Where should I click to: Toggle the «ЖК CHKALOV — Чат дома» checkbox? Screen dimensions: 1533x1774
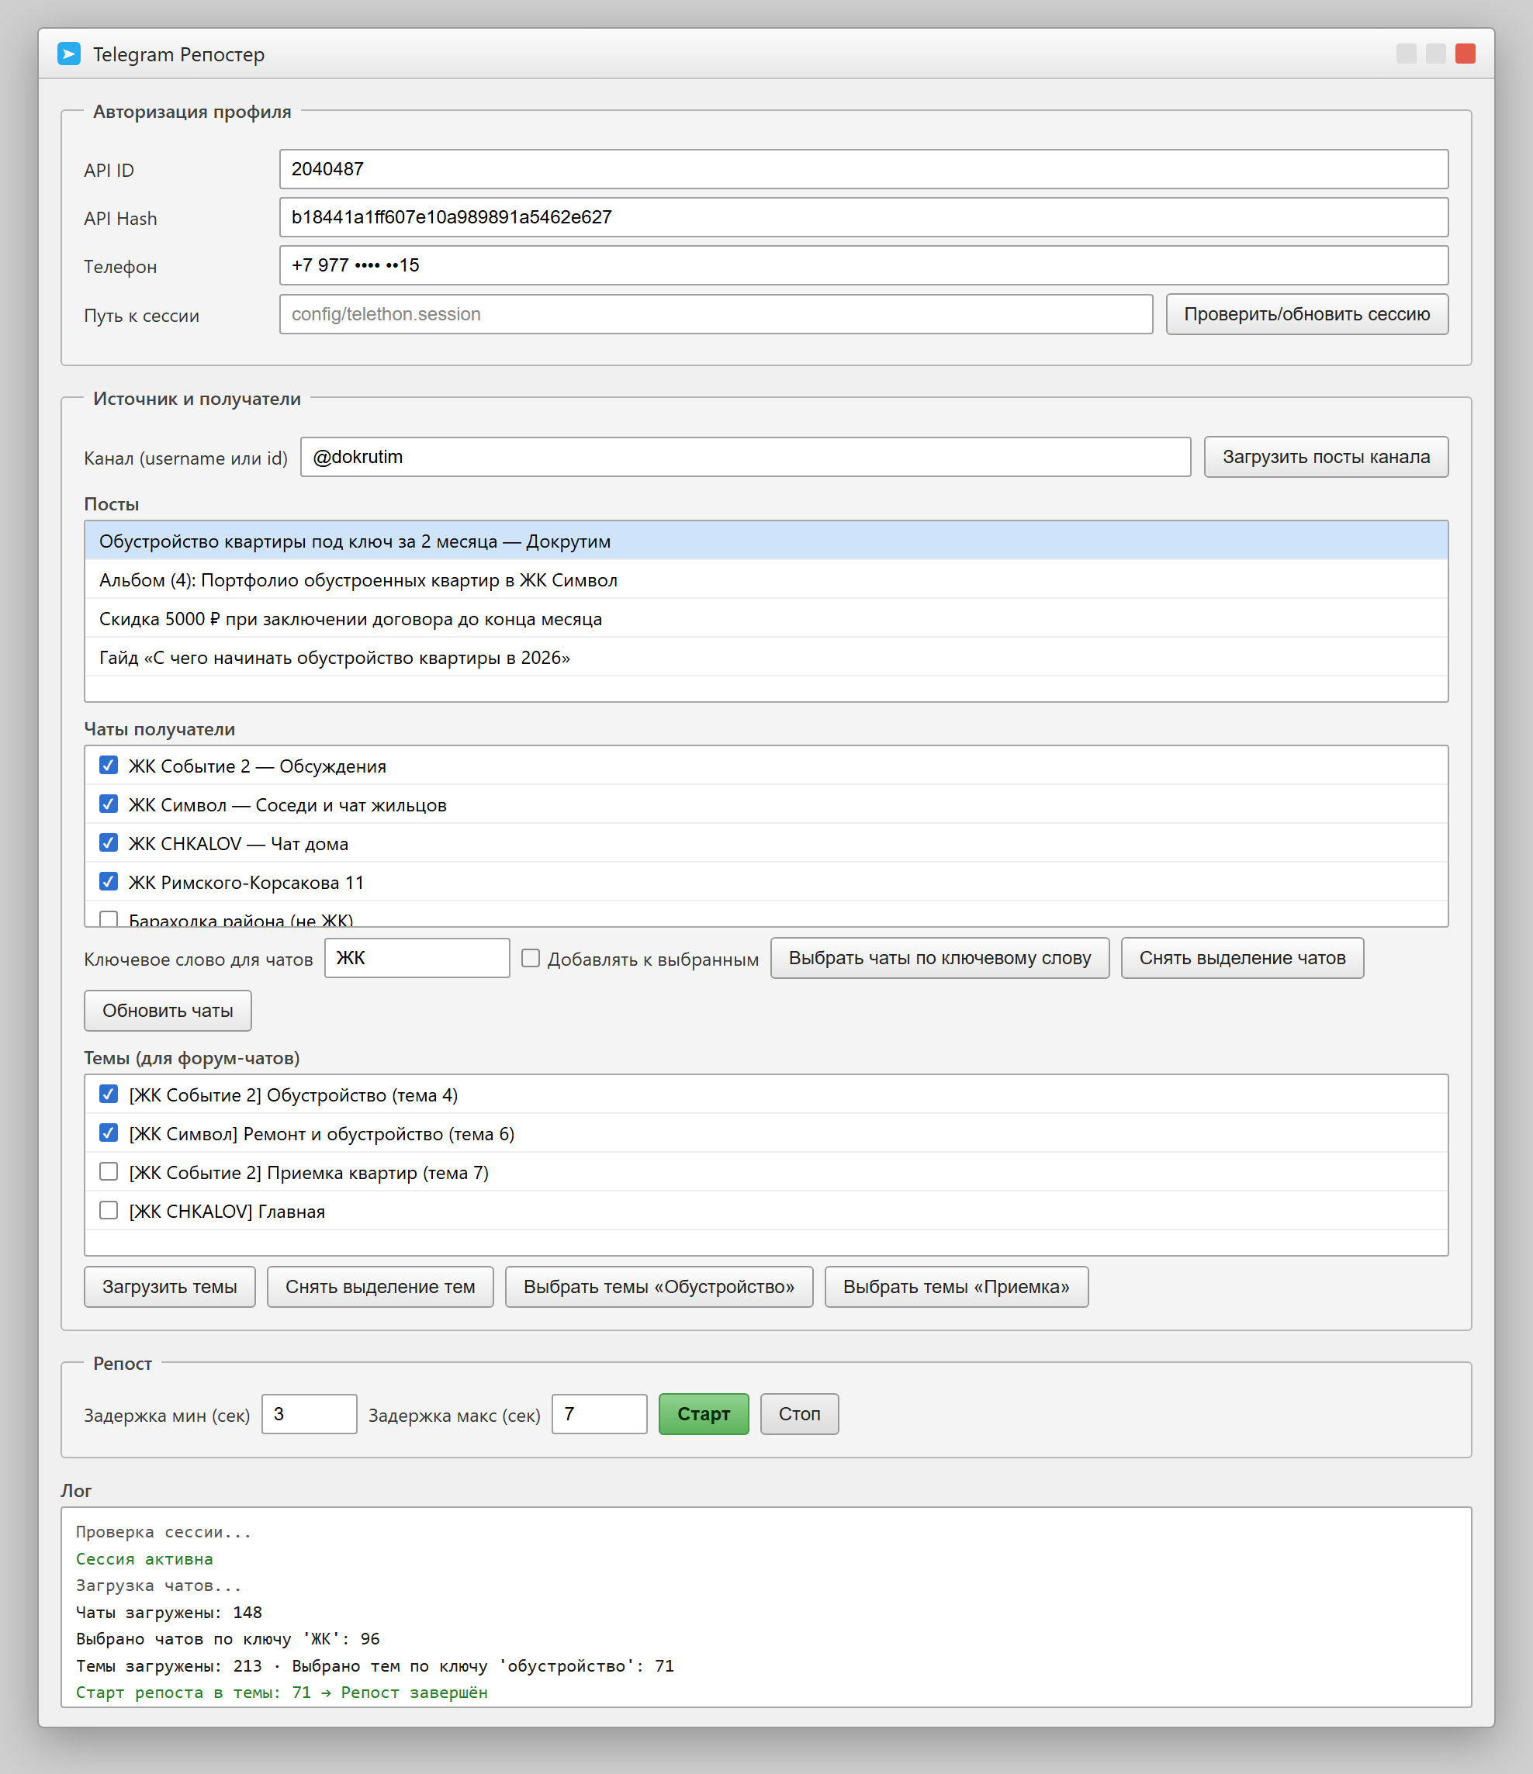click(108, 842)
